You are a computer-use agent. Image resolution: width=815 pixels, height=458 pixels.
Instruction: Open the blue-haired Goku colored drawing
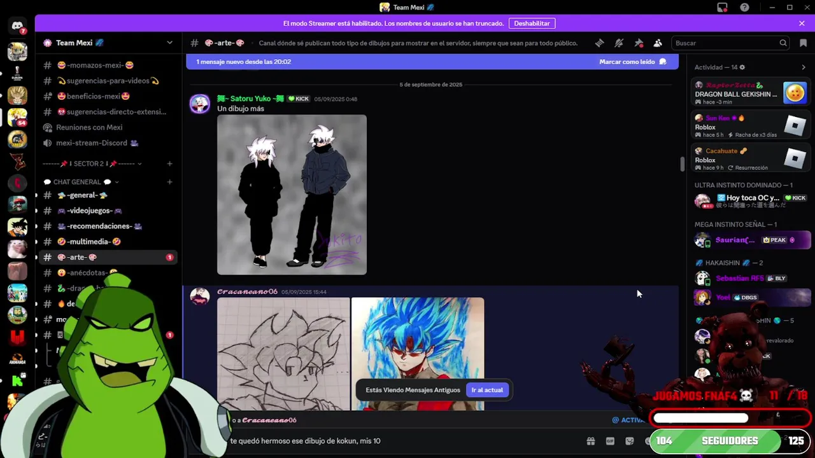coord(418,354)
